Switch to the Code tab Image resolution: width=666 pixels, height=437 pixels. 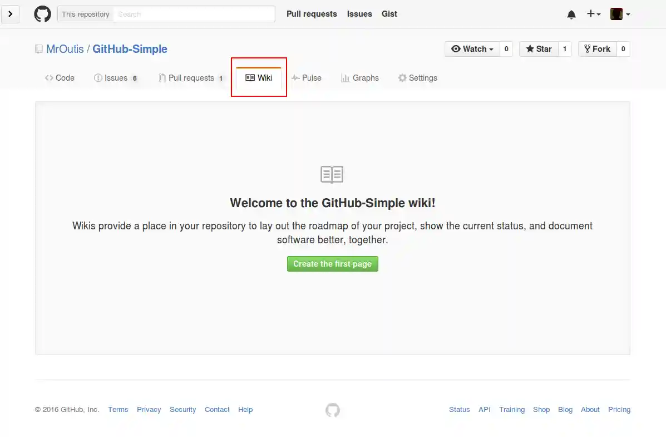(59, 78)
